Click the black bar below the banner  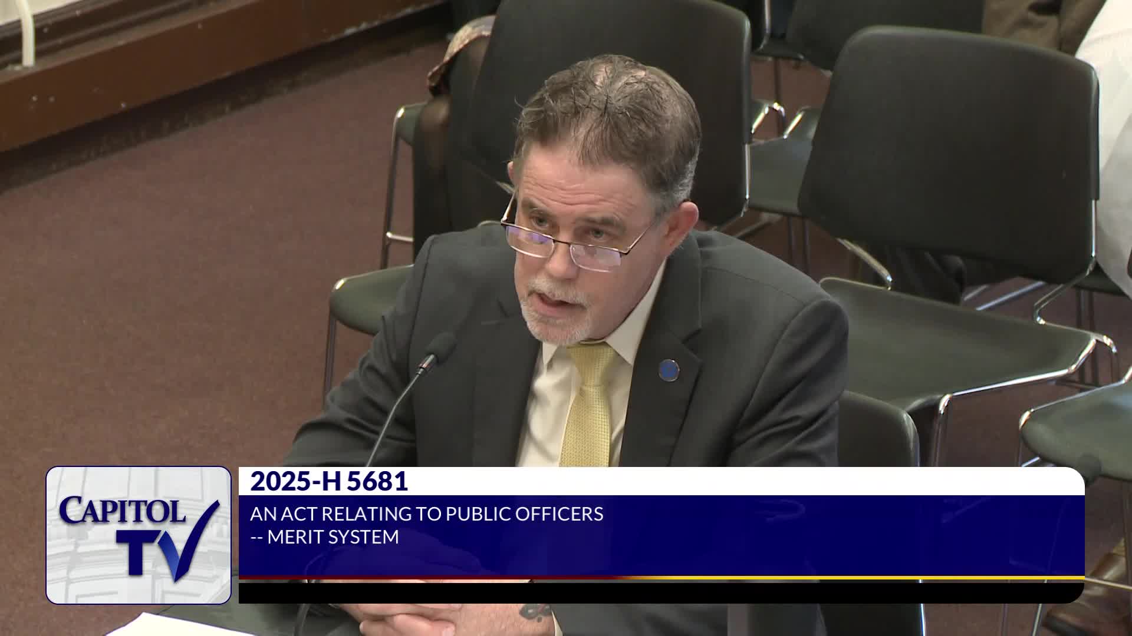(x=660, y=592)
